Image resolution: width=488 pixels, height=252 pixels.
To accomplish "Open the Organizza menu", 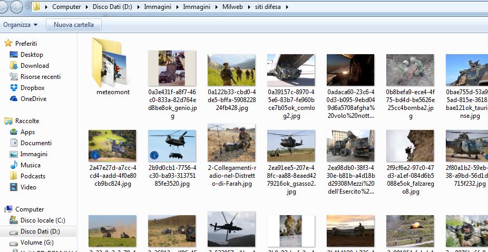I will tap(20, 25).
